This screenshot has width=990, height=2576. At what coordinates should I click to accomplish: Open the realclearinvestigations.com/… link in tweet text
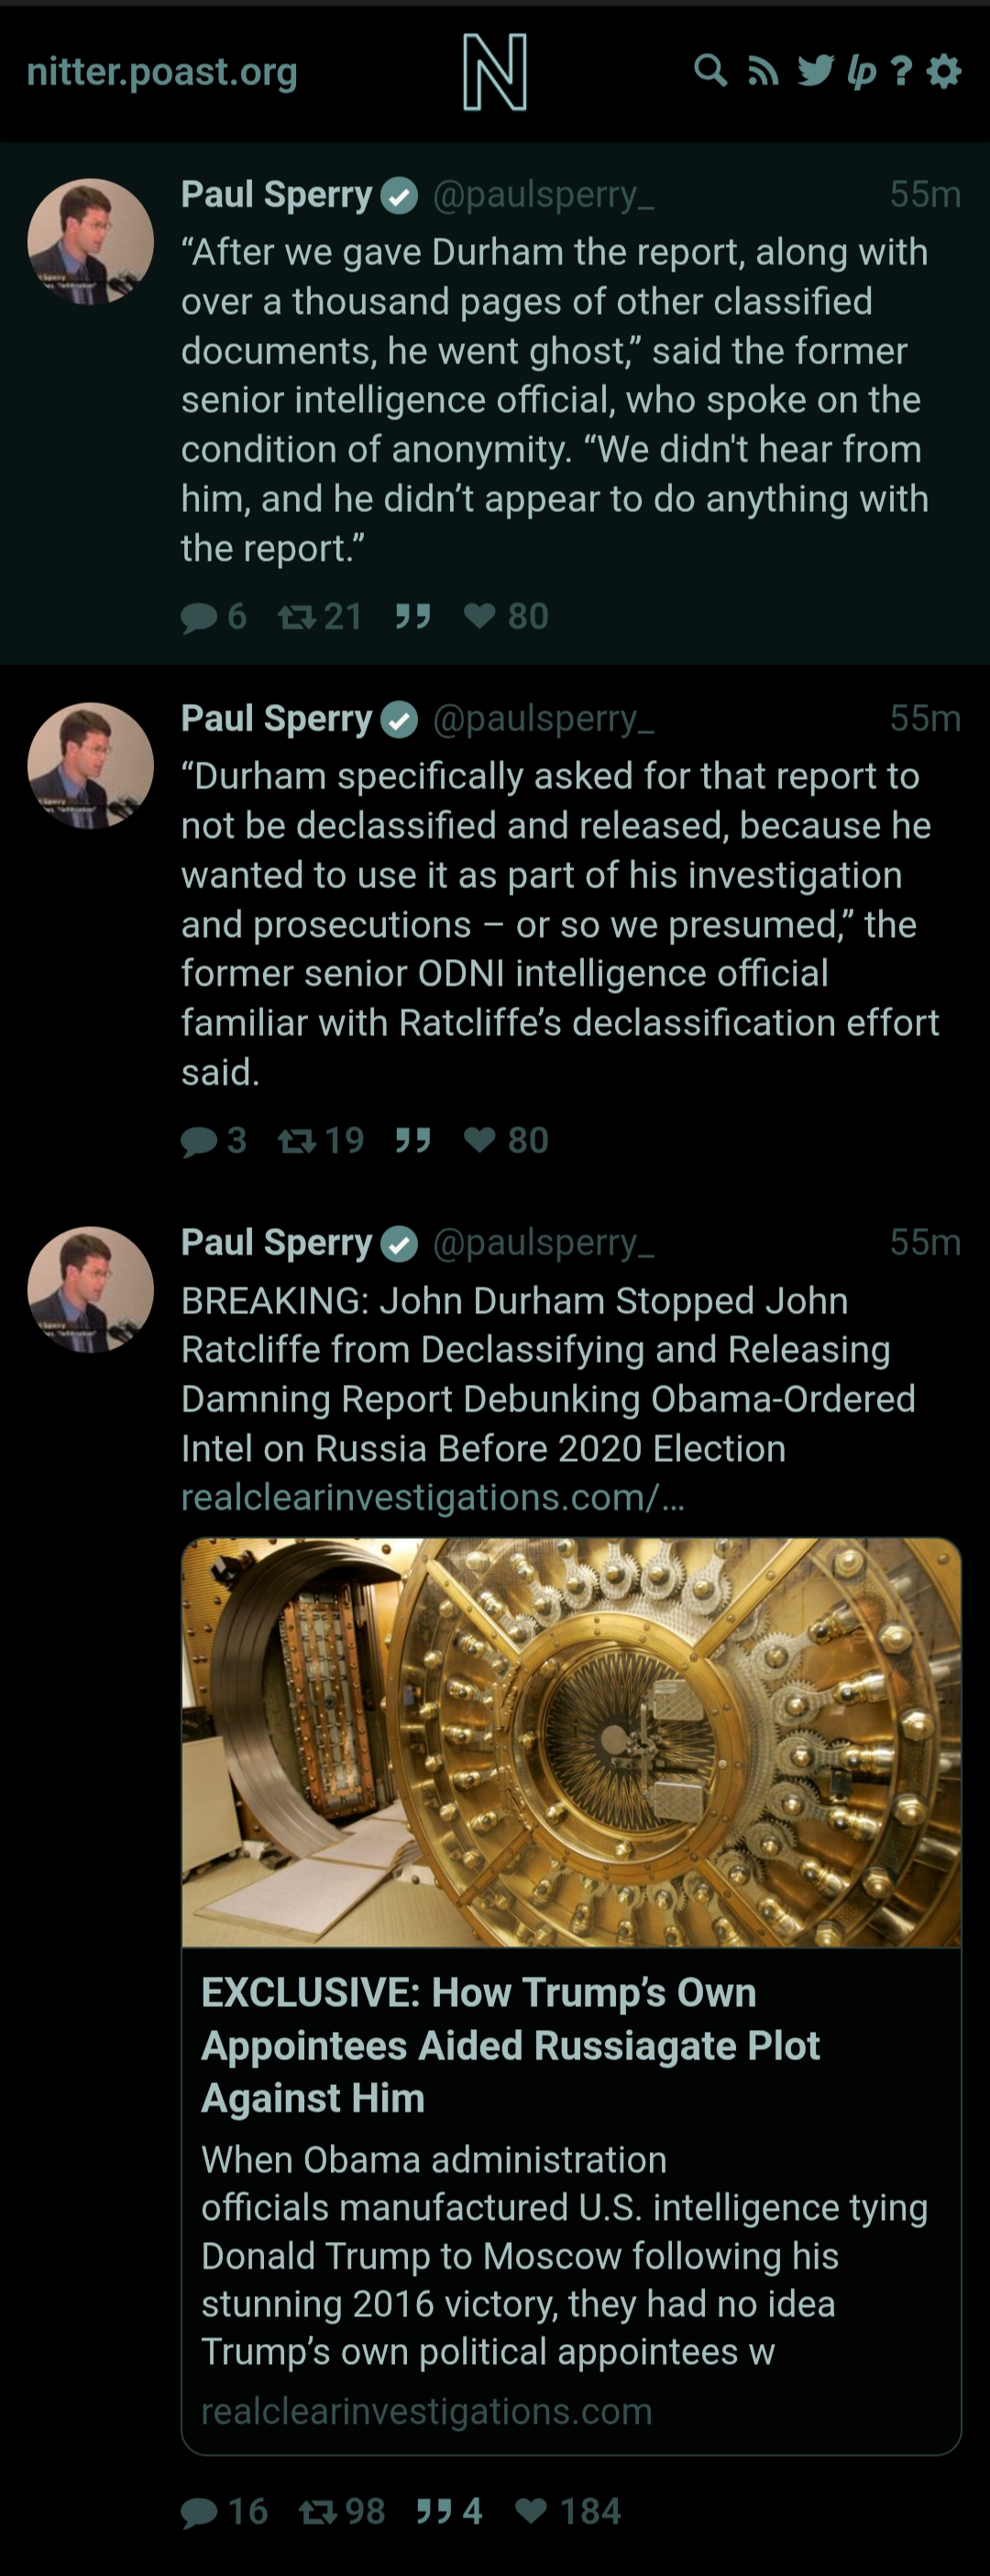click(x=433, y=1497)
